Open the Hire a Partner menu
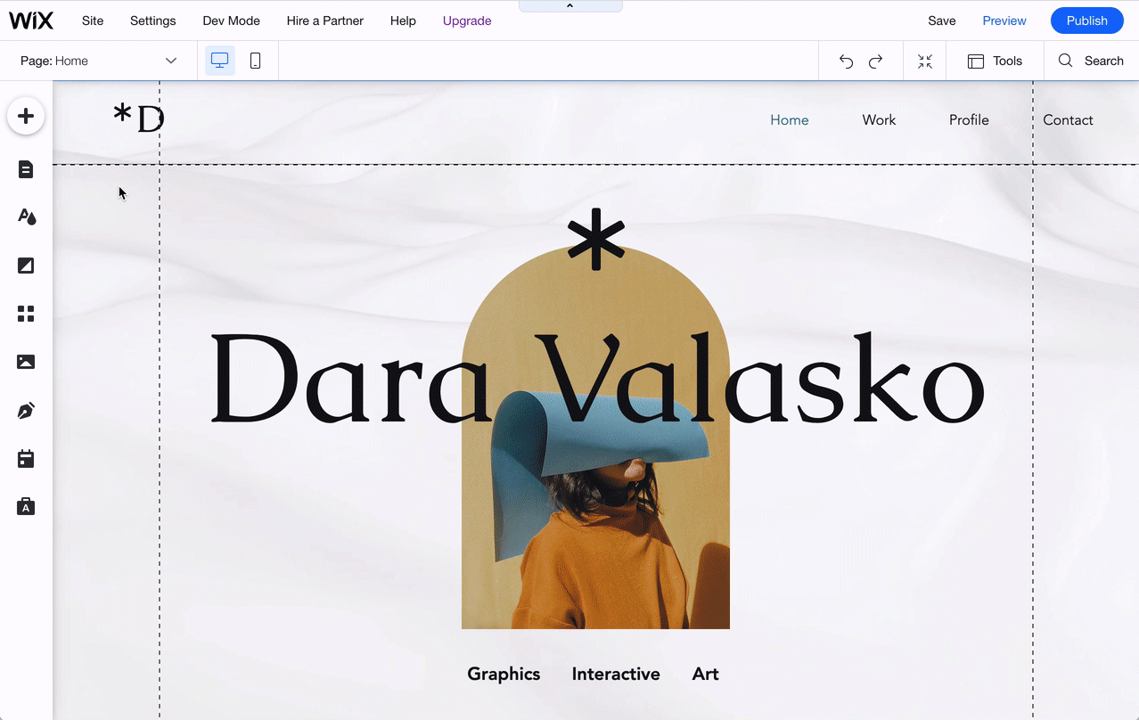 (x=325, y=20)
